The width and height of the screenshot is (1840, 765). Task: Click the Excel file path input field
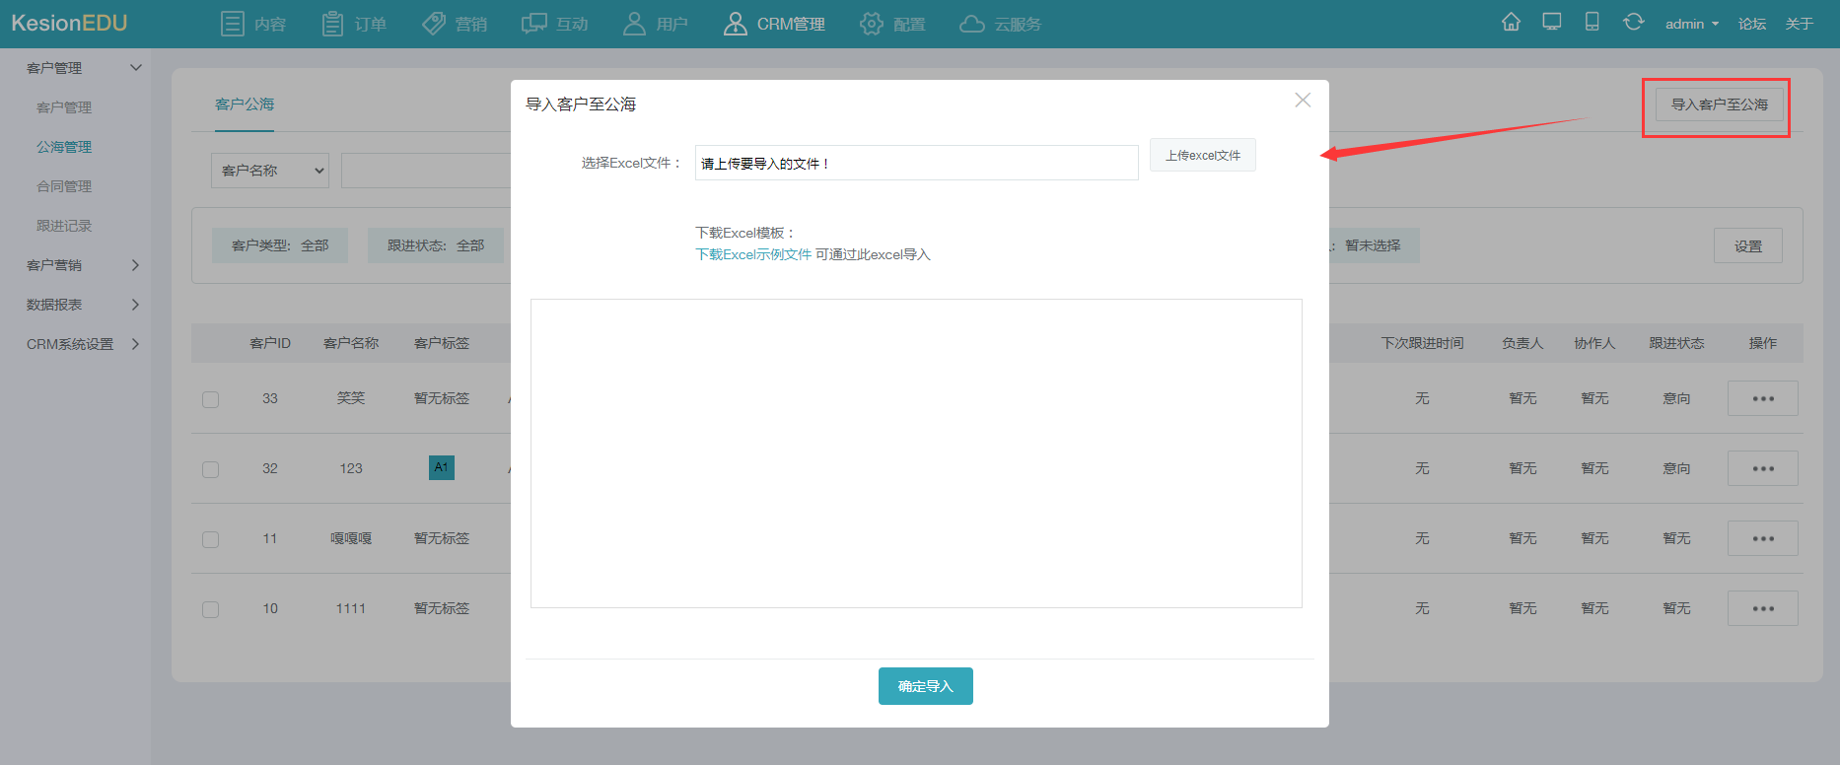click(917, 163)
